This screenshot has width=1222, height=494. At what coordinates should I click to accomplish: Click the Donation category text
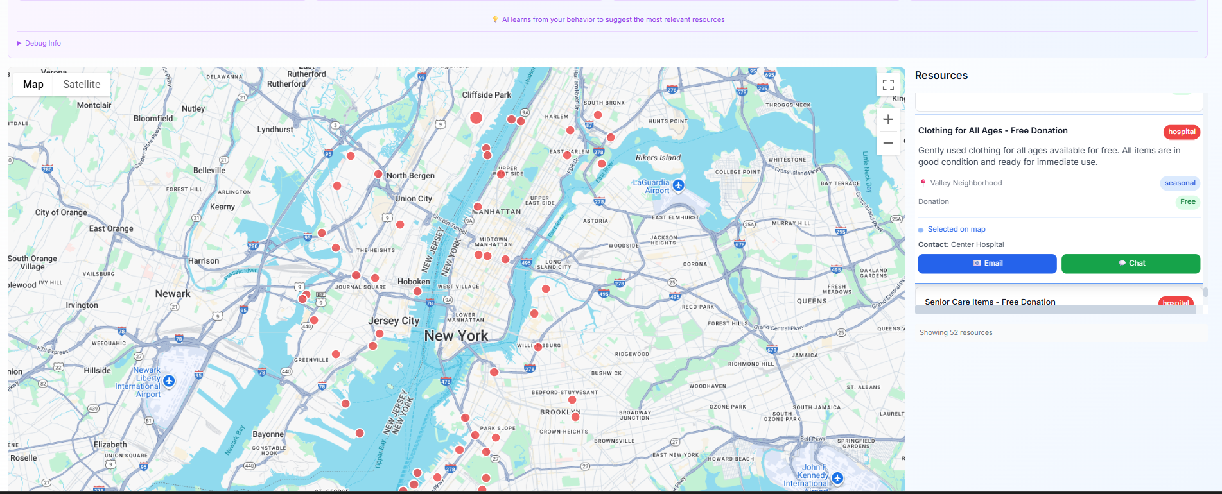(933, 201)
